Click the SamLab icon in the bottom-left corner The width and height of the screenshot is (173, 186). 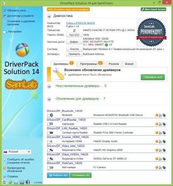(x=4, y=182)
